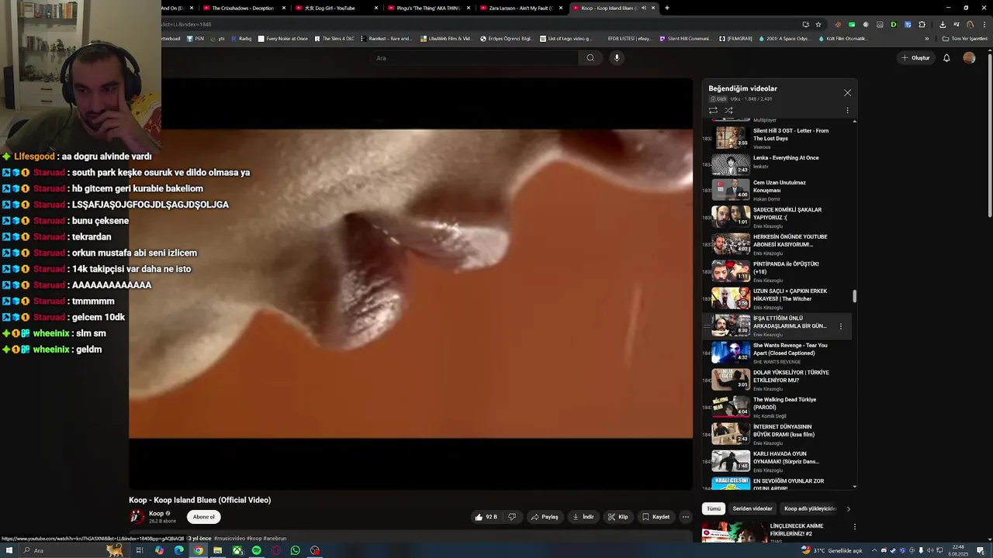This screenshot has width=993, height=558.
Task: Bookmark this page star icon
Action: pyautogui.click(x=818, y=24)
